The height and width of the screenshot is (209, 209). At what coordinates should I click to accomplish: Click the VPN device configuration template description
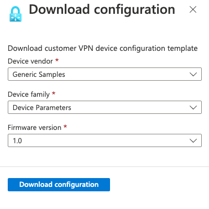pos(103,49)
